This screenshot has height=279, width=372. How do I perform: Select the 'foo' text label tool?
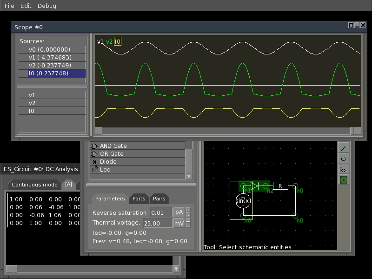[x=343, y=169]
